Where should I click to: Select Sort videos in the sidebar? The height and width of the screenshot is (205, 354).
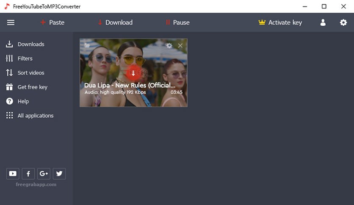pos(25,73)
